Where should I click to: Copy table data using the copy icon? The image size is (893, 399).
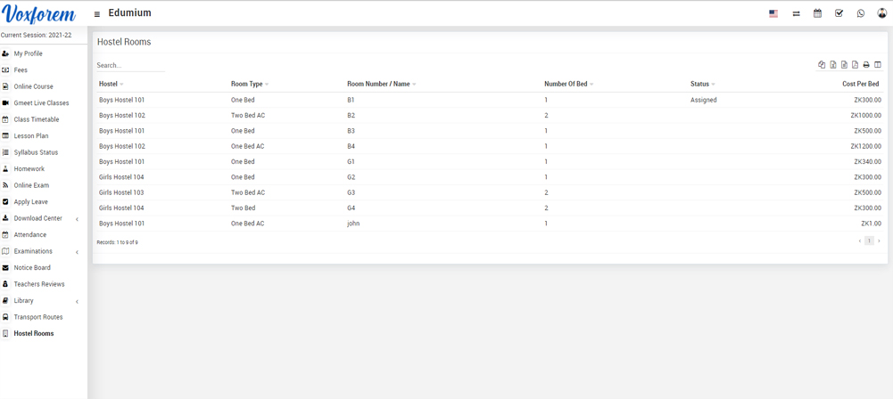click(x=822, y=65)
